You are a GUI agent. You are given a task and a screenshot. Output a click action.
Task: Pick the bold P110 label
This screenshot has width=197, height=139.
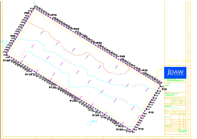[x=28, y=74]
